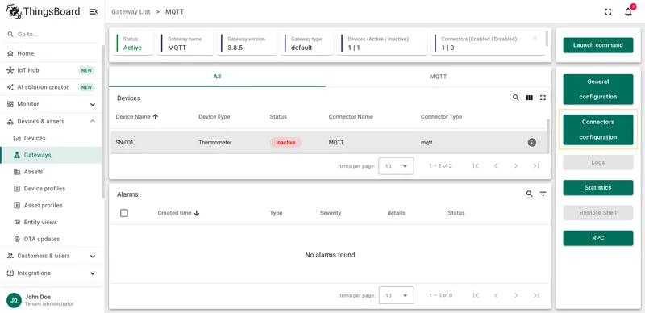
Task: Click the Logs button
Action: point(598,162)
